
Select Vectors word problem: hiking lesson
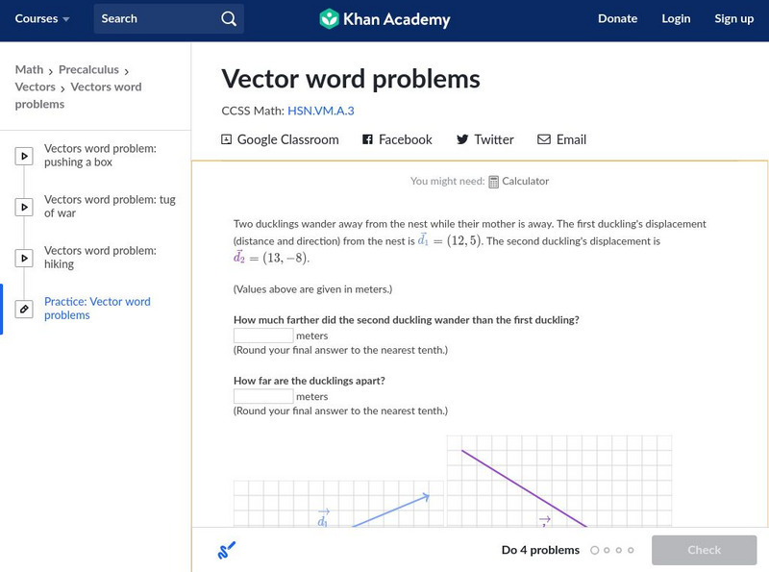[x=100, y=257]
